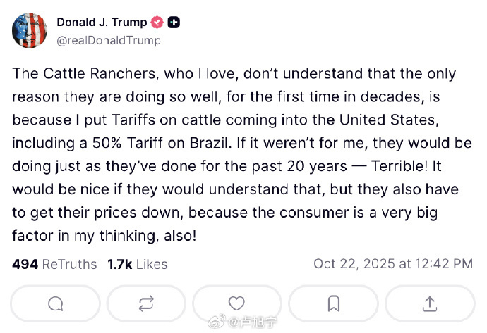487x333 pixels.
Task: Open the @realDonaldTrump handle link
Action: click(x=109, y=40)
